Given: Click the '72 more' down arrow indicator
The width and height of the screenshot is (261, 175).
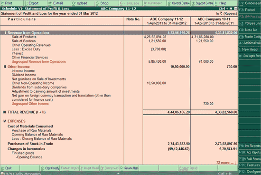Looking at the screenshot, I should coord(235,163).
